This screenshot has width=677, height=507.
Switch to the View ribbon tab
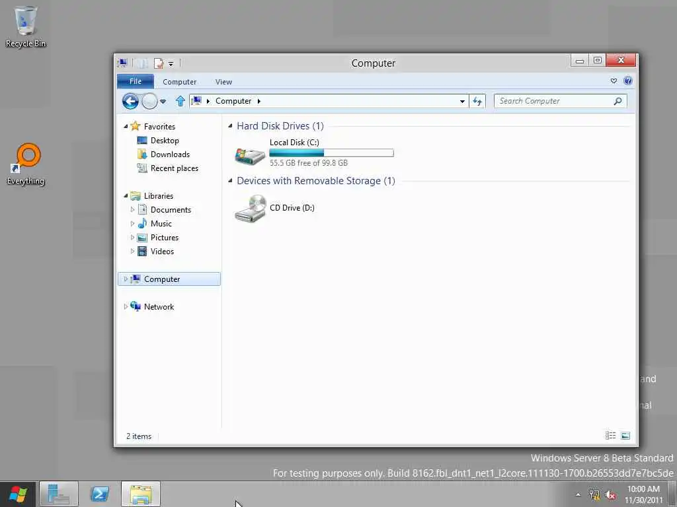(223, 82)
